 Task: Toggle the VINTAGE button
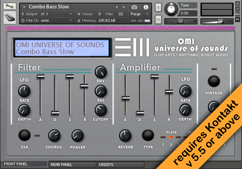point(214,81)
